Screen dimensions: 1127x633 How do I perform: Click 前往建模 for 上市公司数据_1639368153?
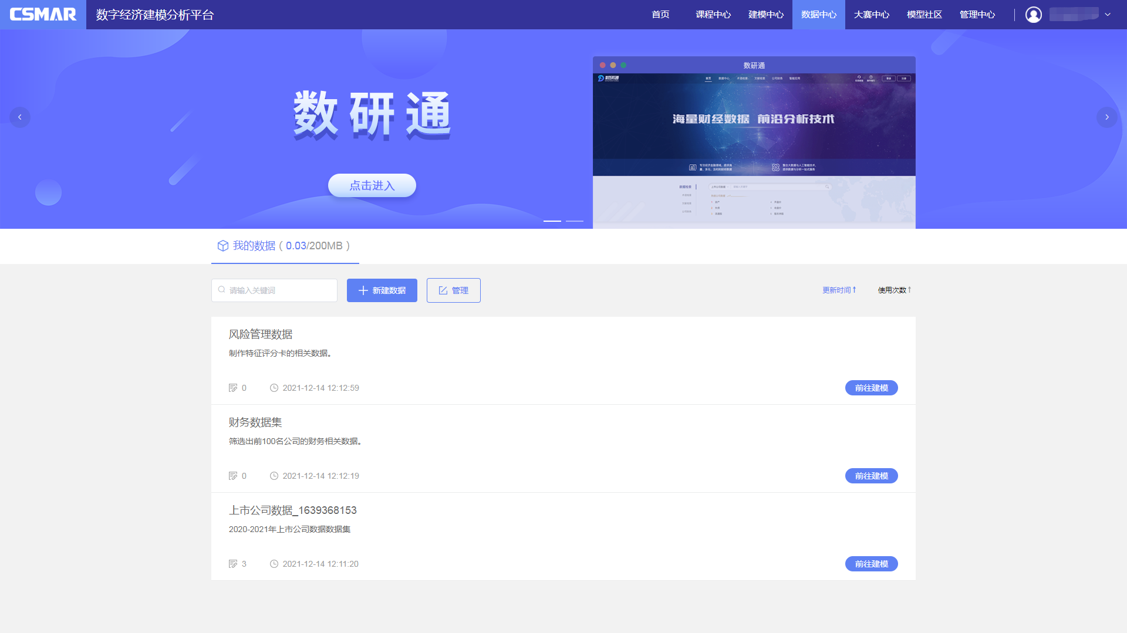pos(871,564)
